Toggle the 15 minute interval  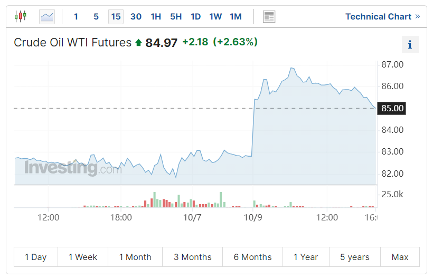tap(116, 16)
